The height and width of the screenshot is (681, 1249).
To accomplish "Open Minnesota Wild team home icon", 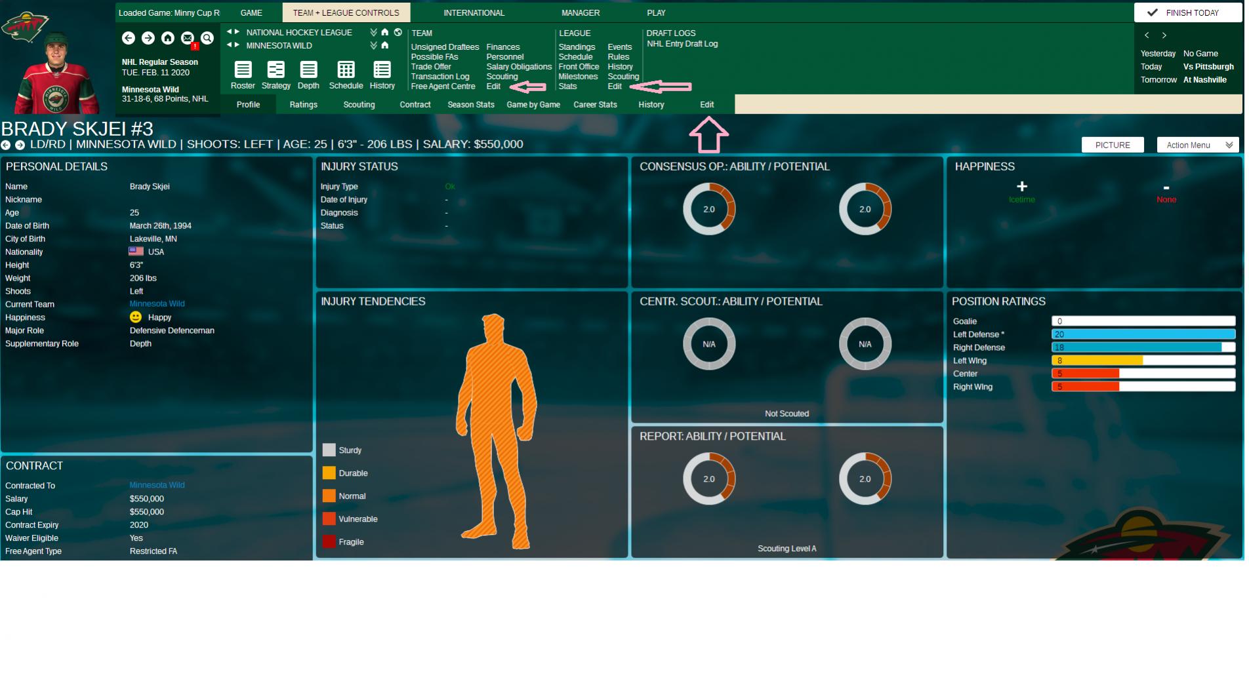I will [x=385, y=45].
